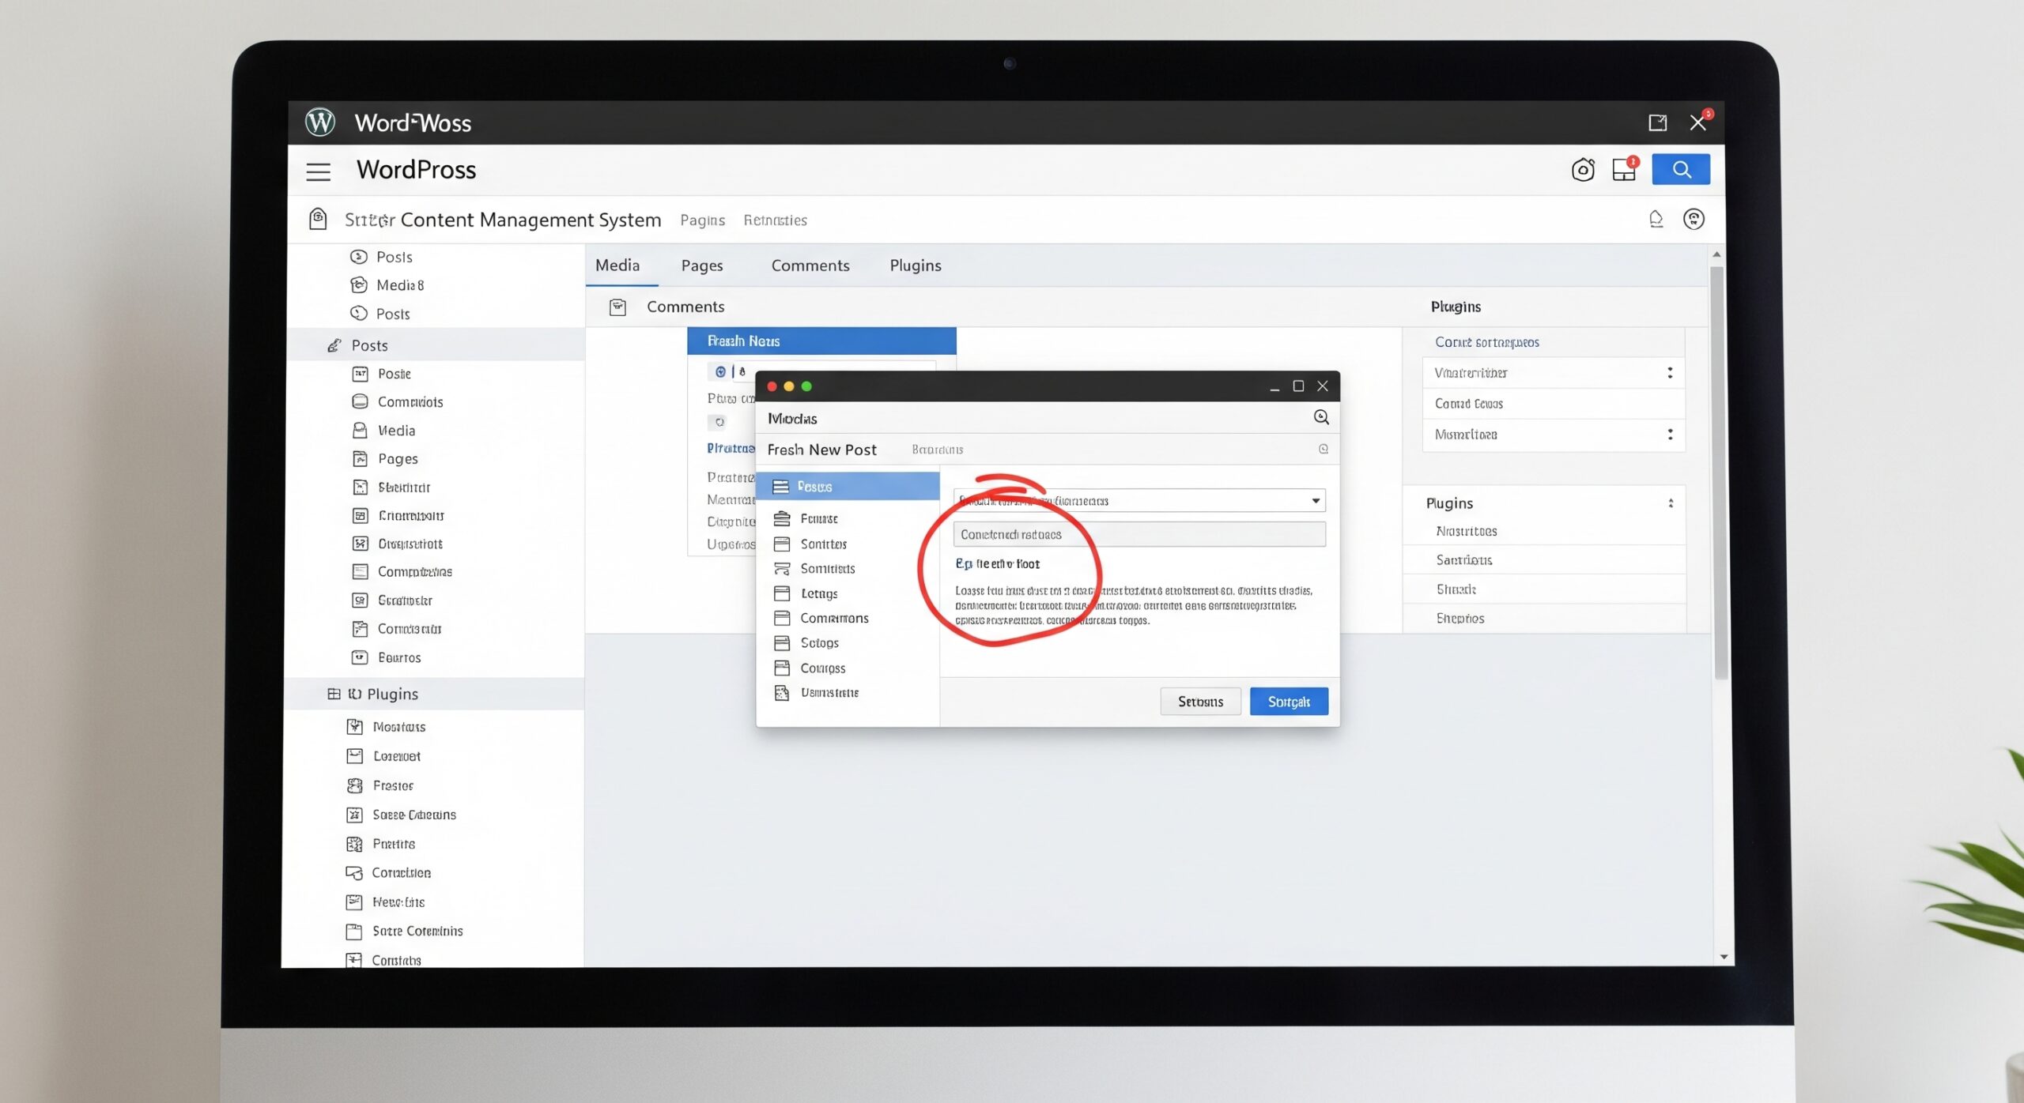Screen dimensions: 2024x1103
Task: Click the Media8 sidebar icon
Action: point(359,284)
